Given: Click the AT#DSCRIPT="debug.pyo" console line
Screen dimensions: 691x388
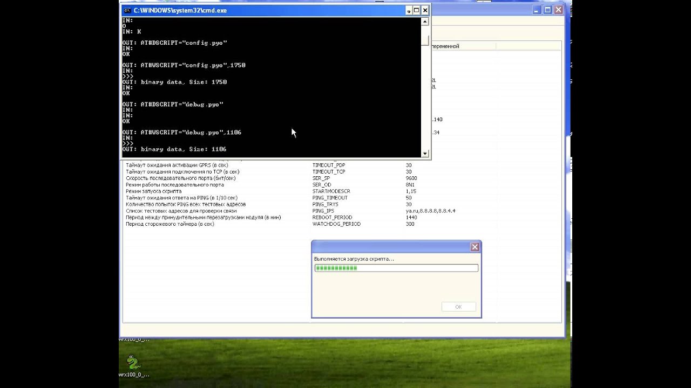Looking at the screenshot, I should pos(173,105).
